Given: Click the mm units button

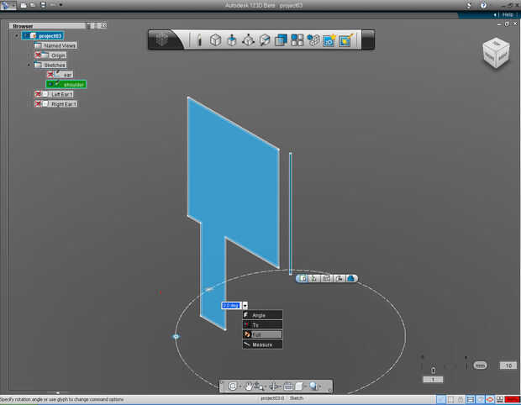Looking at the screenshot, I should click(480, 366).
